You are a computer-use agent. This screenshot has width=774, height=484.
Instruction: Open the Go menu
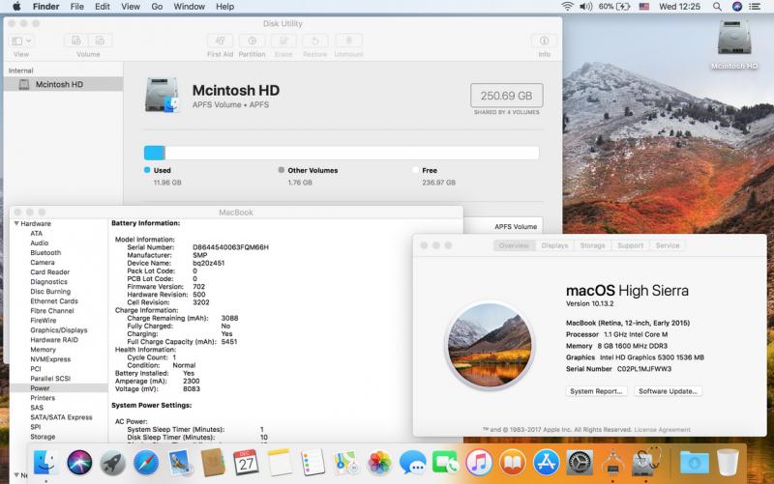[157, 7]
